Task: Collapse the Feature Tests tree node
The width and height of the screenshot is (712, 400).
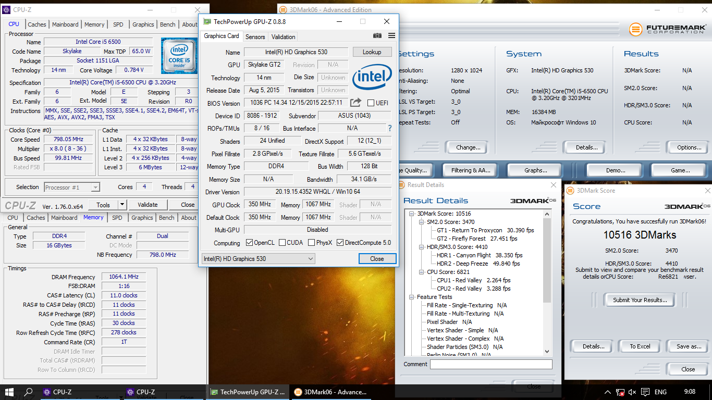Action: pos(412,297)
